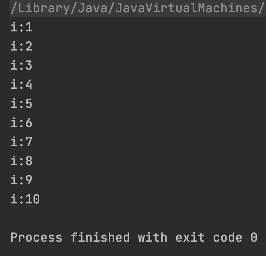The width and height of the screenshot is (266, 256).
Task: Click the 'Java' folder segment in the path
Action: [93, 8]
